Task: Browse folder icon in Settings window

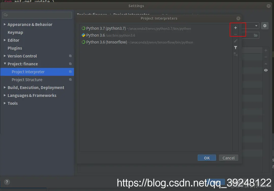Action: [255, 35]
